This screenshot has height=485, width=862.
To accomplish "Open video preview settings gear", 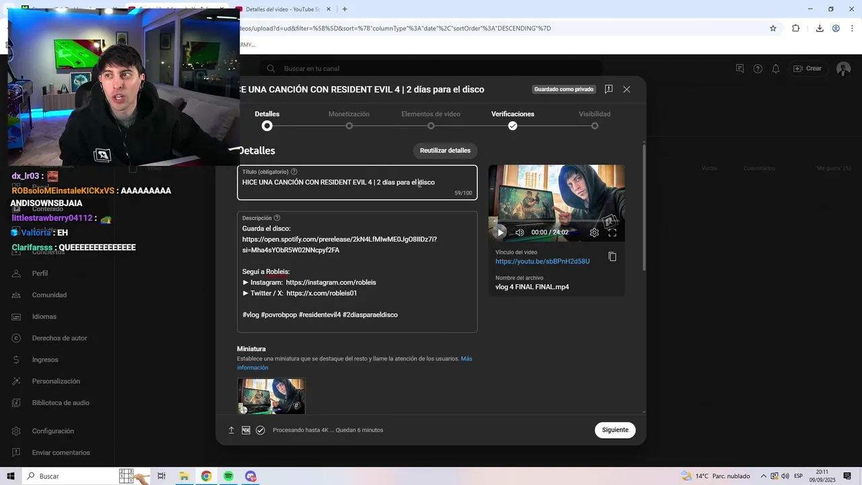I will (594, 232).
